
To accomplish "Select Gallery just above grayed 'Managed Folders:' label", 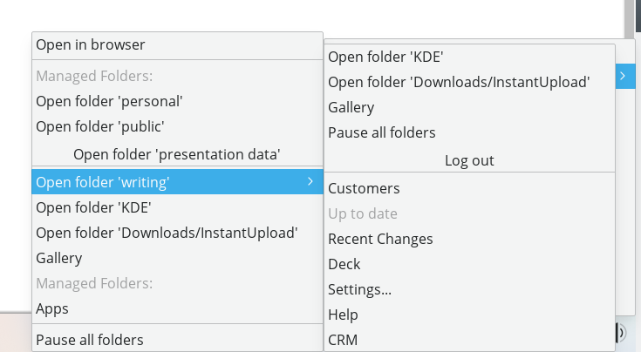I will pos(59,258).
